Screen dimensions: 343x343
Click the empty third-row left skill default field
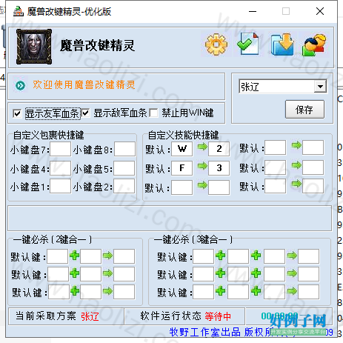pyautogui.click(x=182, y=187)
